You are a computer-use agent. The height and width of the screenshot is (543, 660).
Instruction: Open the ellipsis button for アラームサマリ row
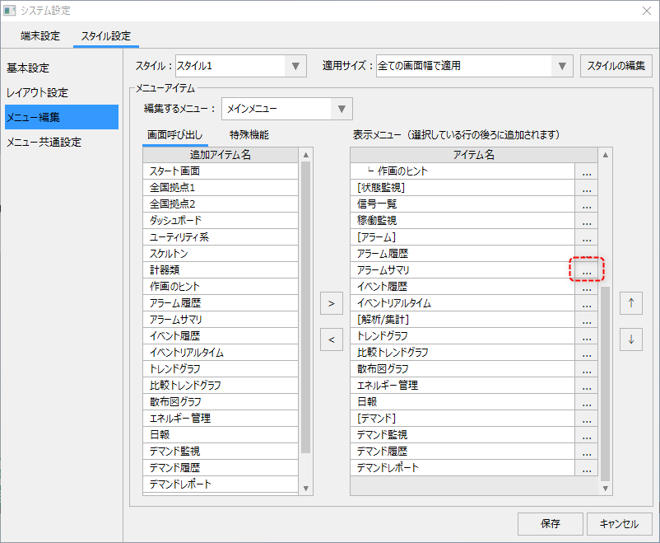pyautogui.click(x=586, y=270)
